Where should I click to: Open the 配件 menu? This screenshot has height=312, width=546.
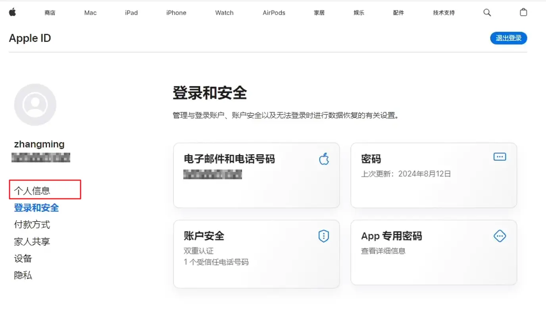[398, 13]
